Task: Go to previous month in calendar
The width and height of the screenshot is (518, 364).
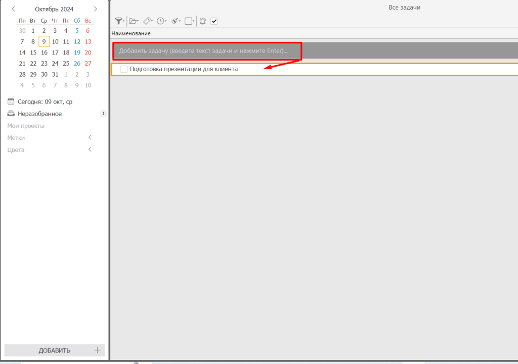Action: click(x=13, y=9)
